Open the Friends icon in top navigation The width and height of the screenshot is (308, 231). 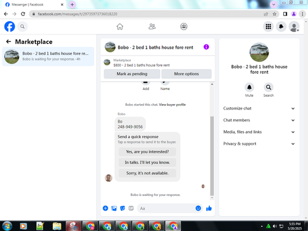(152, 26)
